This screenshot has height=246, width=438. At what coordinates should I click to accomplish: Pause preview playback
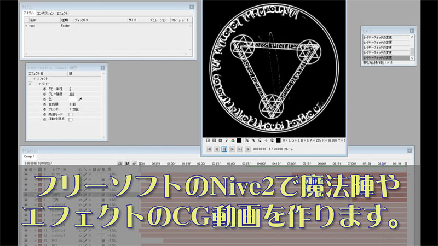tap(224, 149)
